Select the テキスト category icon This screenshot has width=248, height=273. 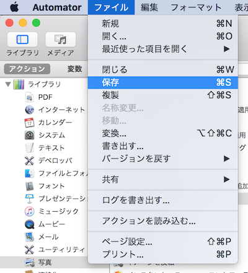[29, 148]
